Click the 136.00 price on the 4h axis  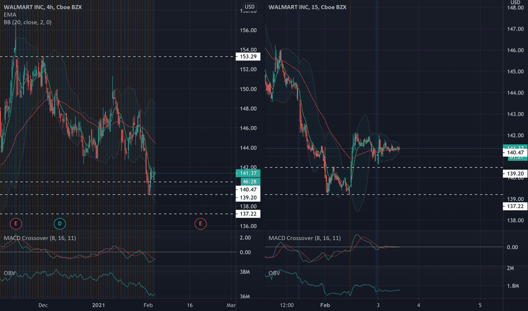point(248,226)
